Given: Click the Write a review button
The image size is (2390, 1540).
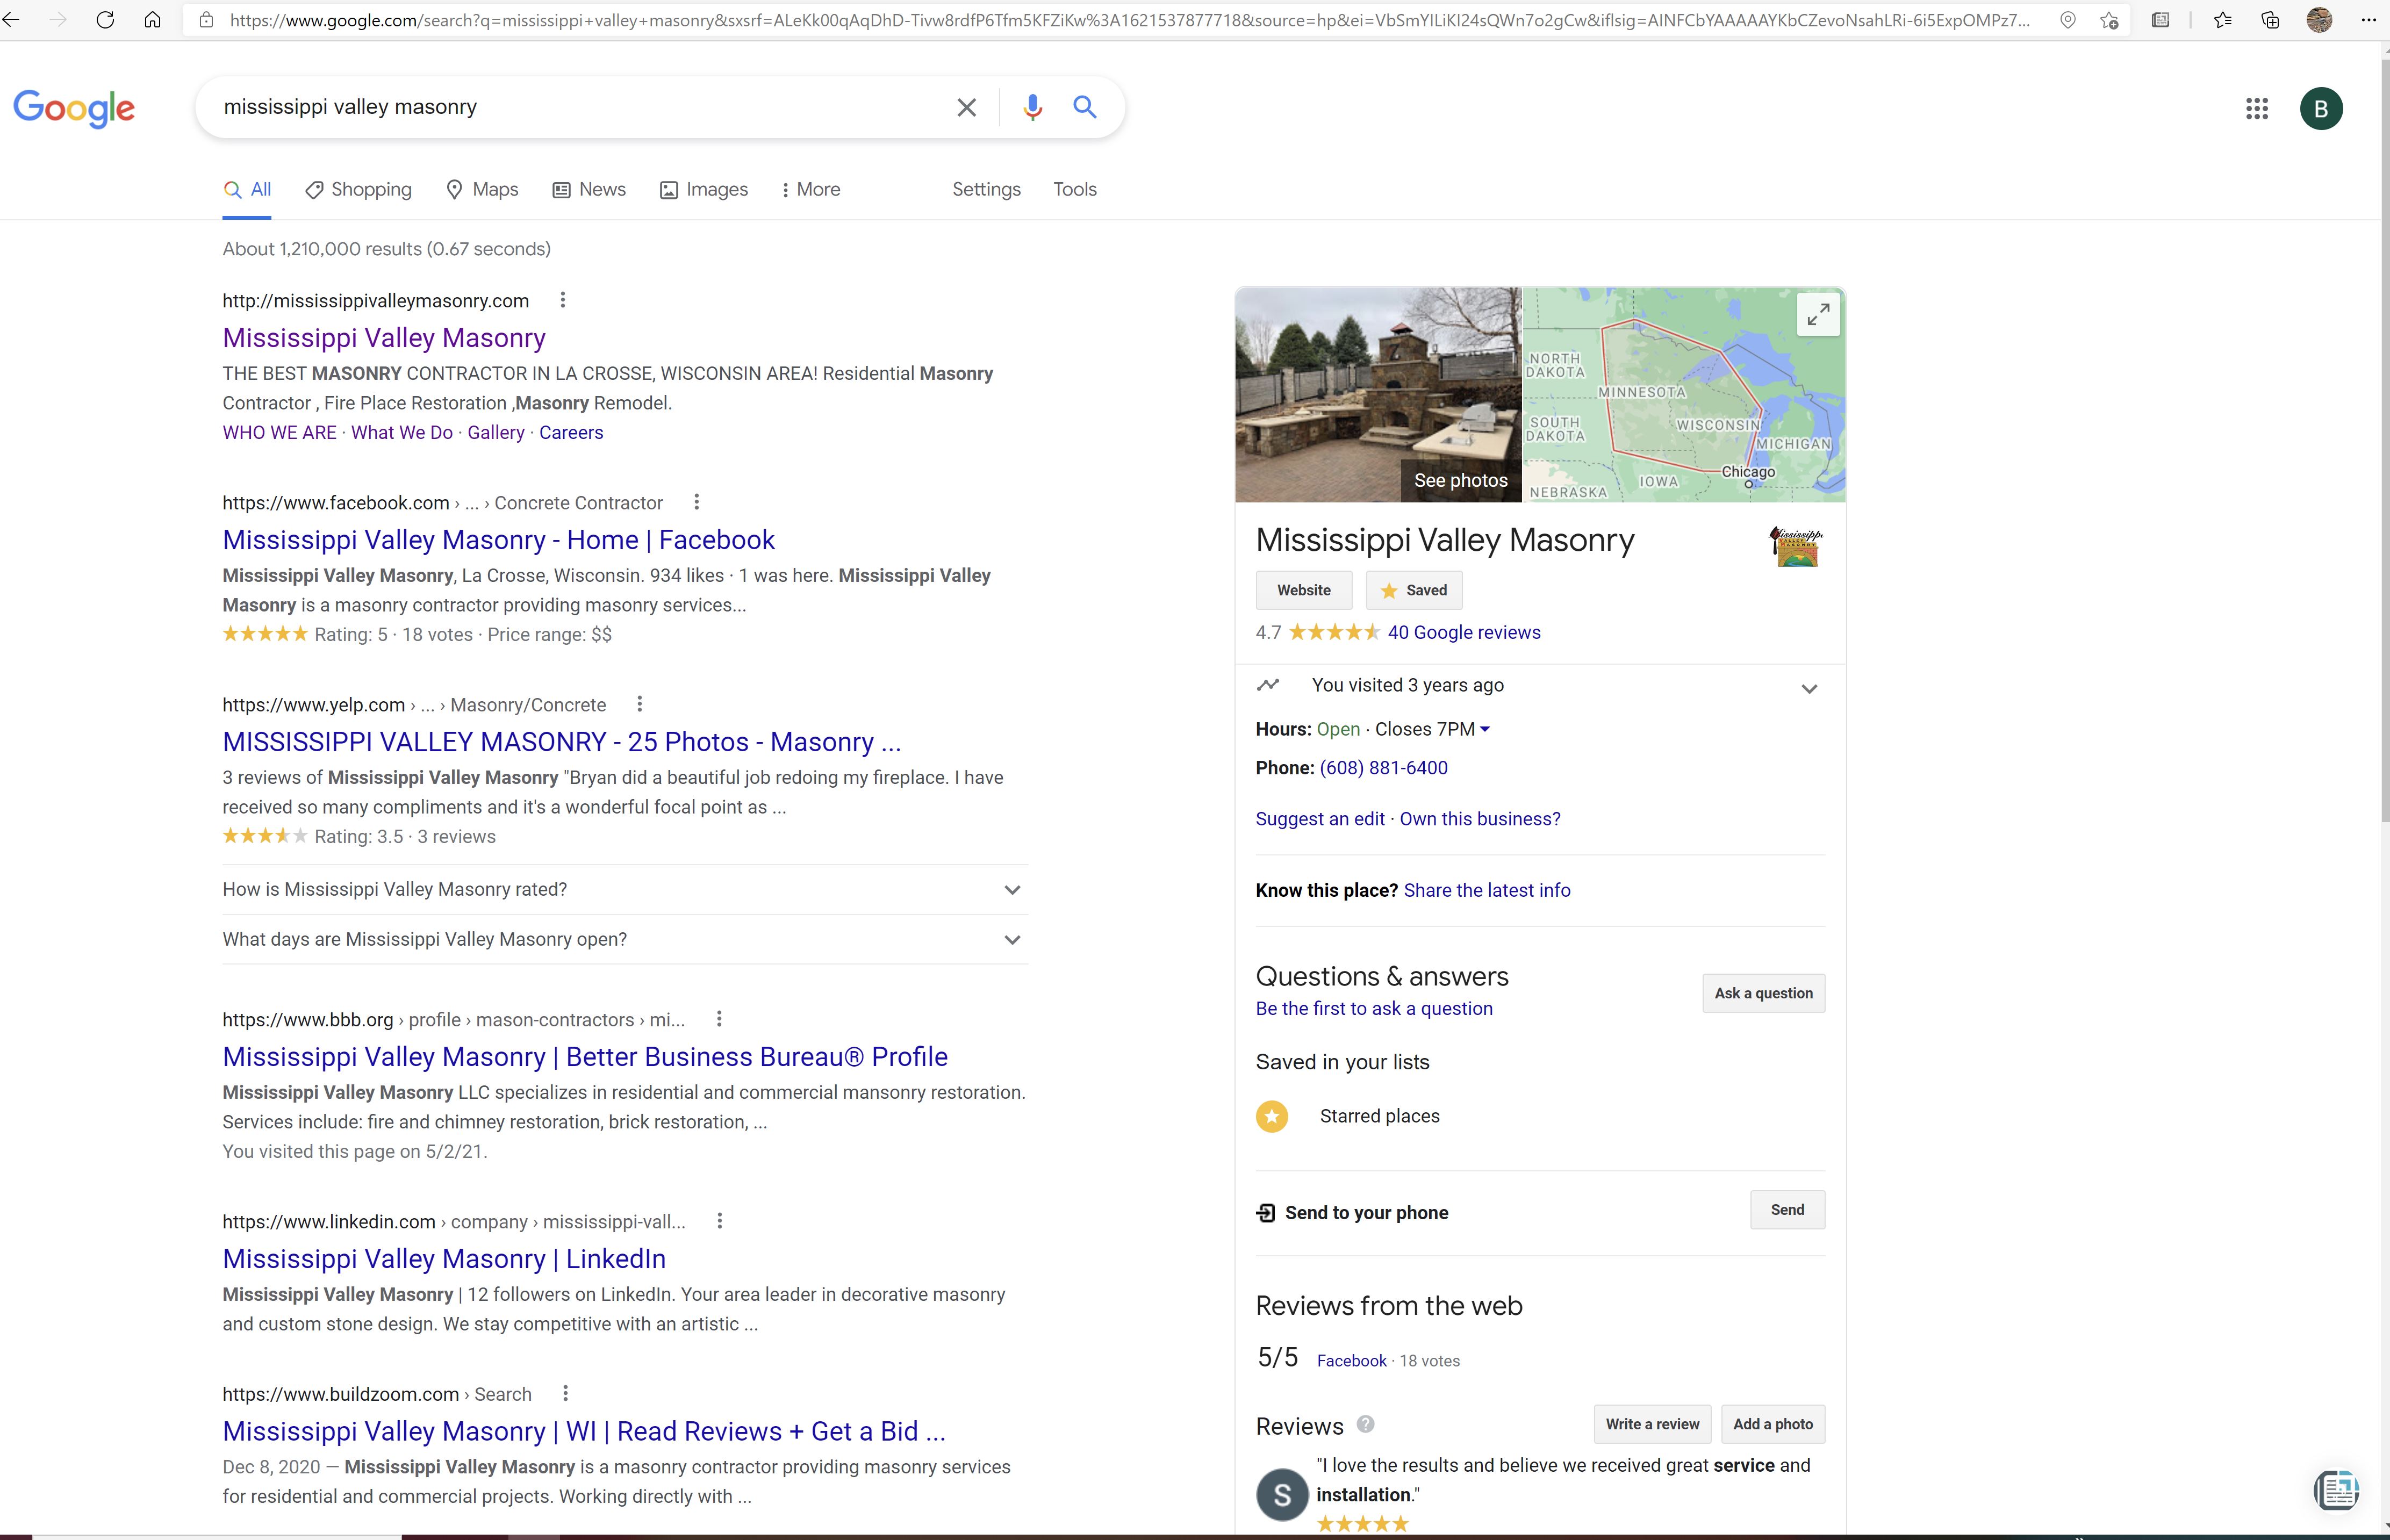Looking at the screenshot, I should click(x=1652, y=1424).
